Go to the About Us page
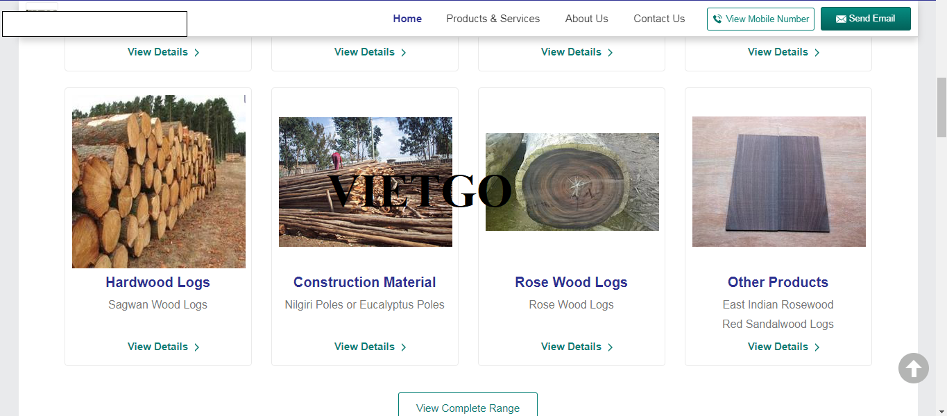 pos(586,19)
